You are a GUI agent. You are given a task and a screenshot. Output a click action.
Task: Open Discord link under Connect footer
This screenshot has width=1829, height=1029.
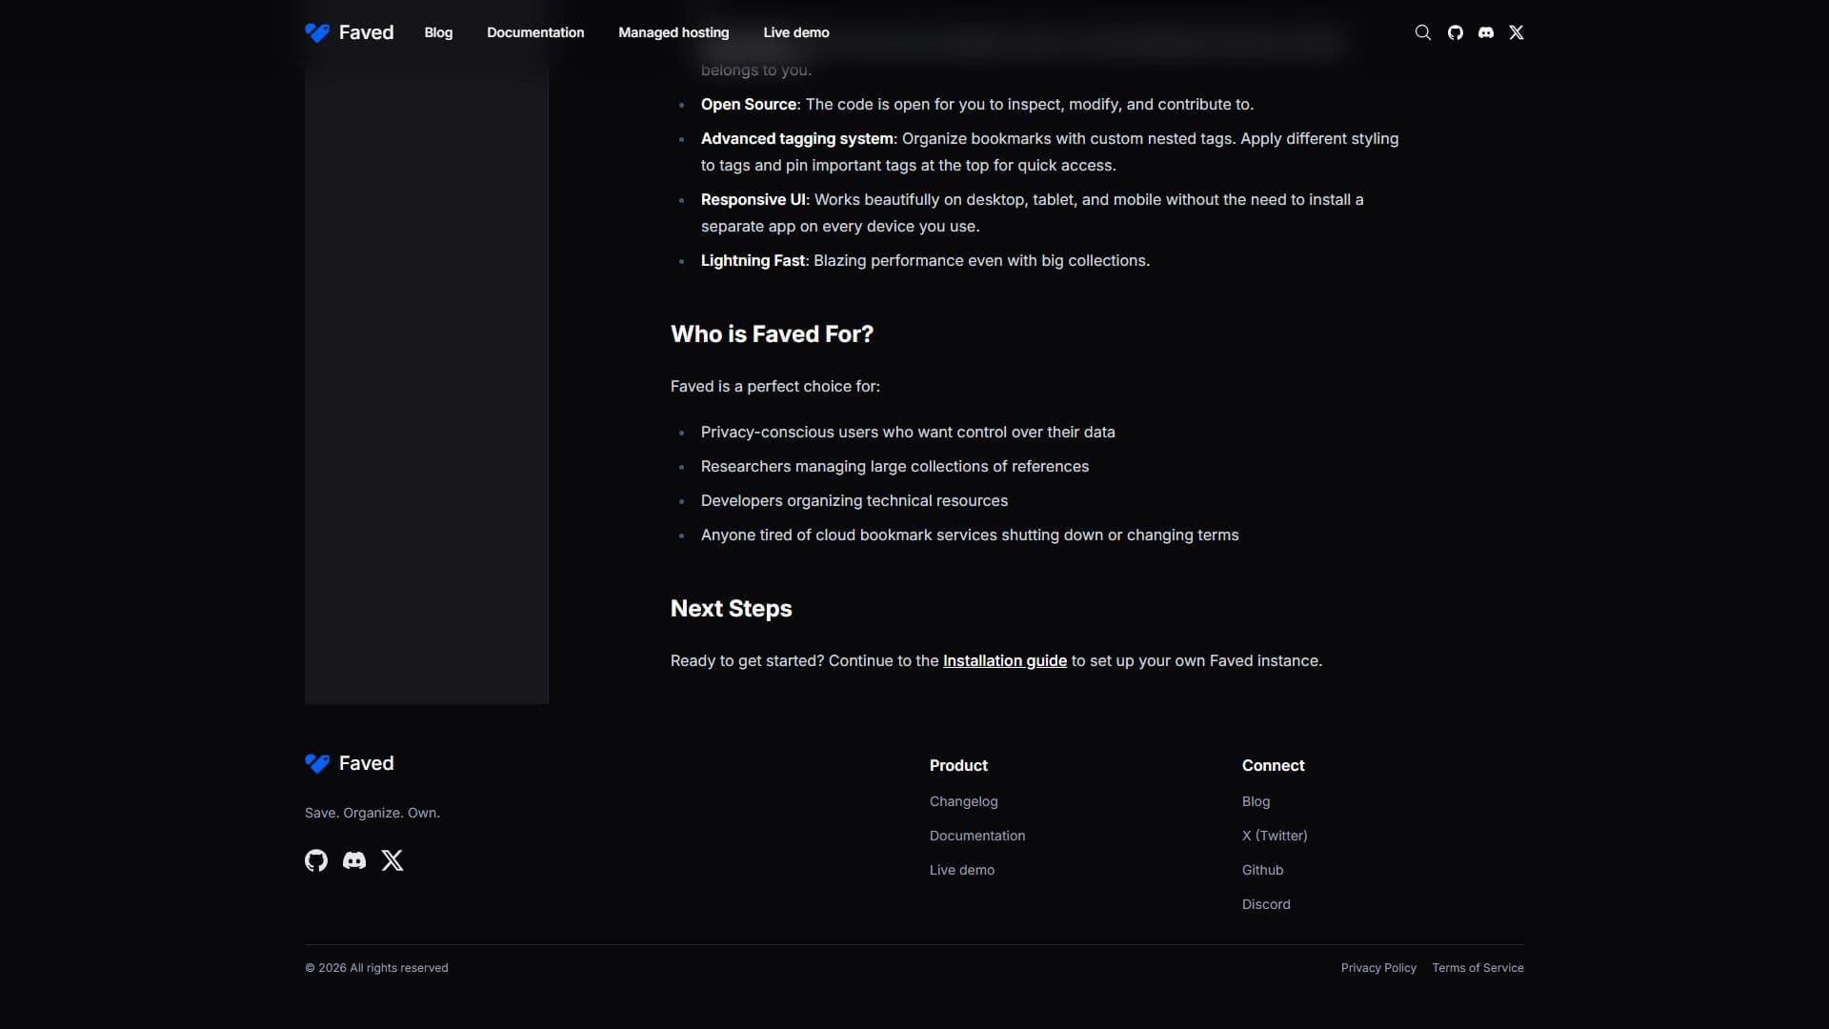coord(1266,904)
